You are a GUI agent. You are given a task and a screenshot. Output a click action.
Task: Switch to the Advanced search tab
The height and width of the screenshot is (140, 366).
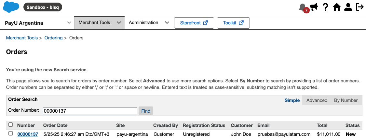point(317,100)
